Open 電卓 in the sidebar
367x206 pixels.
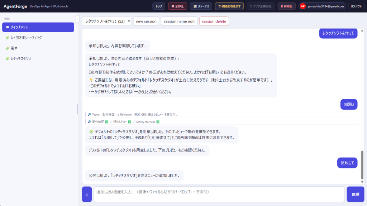pyautogui.click(x=38, y=48)
